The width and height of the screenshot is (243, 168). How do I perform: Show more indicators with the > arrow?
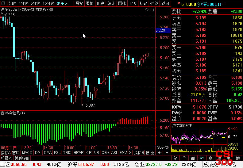point(130,153)
